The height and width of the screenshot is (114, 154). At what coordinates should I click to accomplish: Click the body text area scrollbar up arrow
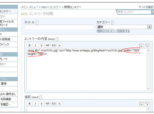[x=148, y=50]
